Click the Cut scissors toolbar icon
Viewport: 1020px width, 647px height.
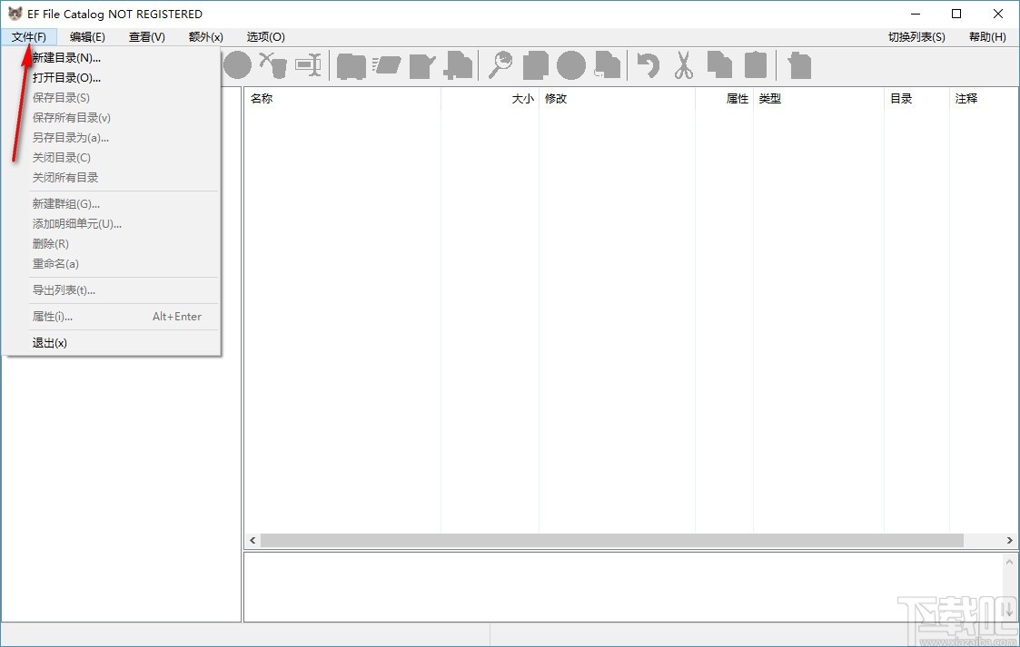[x=684, y=65]
